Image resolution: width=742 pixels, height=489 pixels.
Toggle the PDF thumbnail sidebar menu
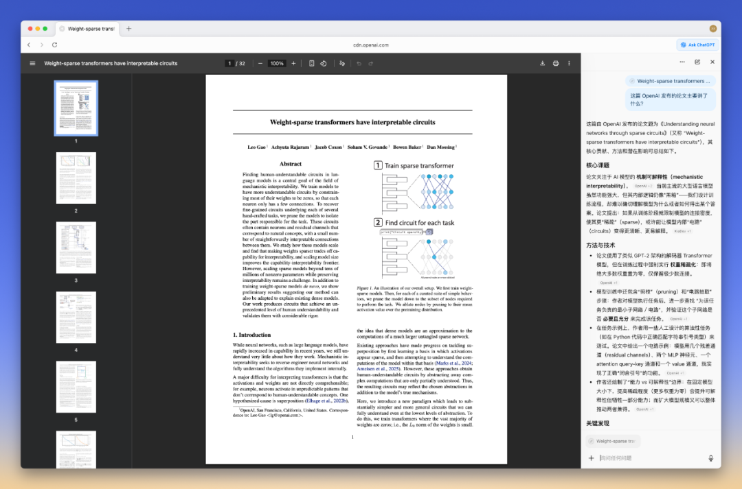pos(32,63)
